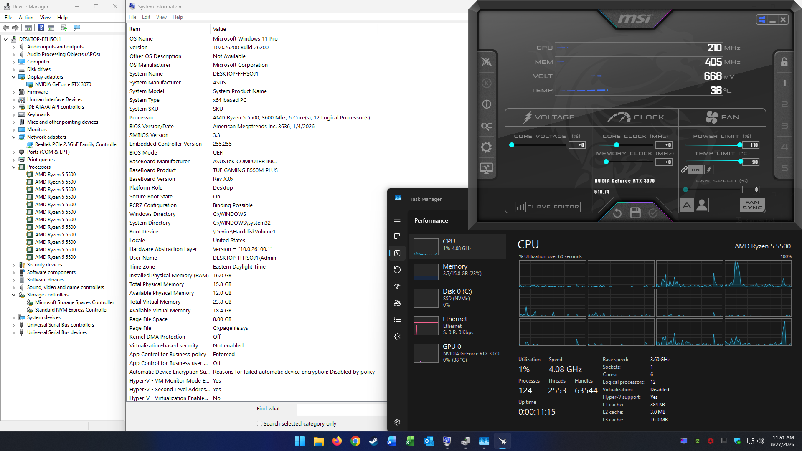Toggle Afterburner start with Windows button
802x451 pixels.
point(761,20)
